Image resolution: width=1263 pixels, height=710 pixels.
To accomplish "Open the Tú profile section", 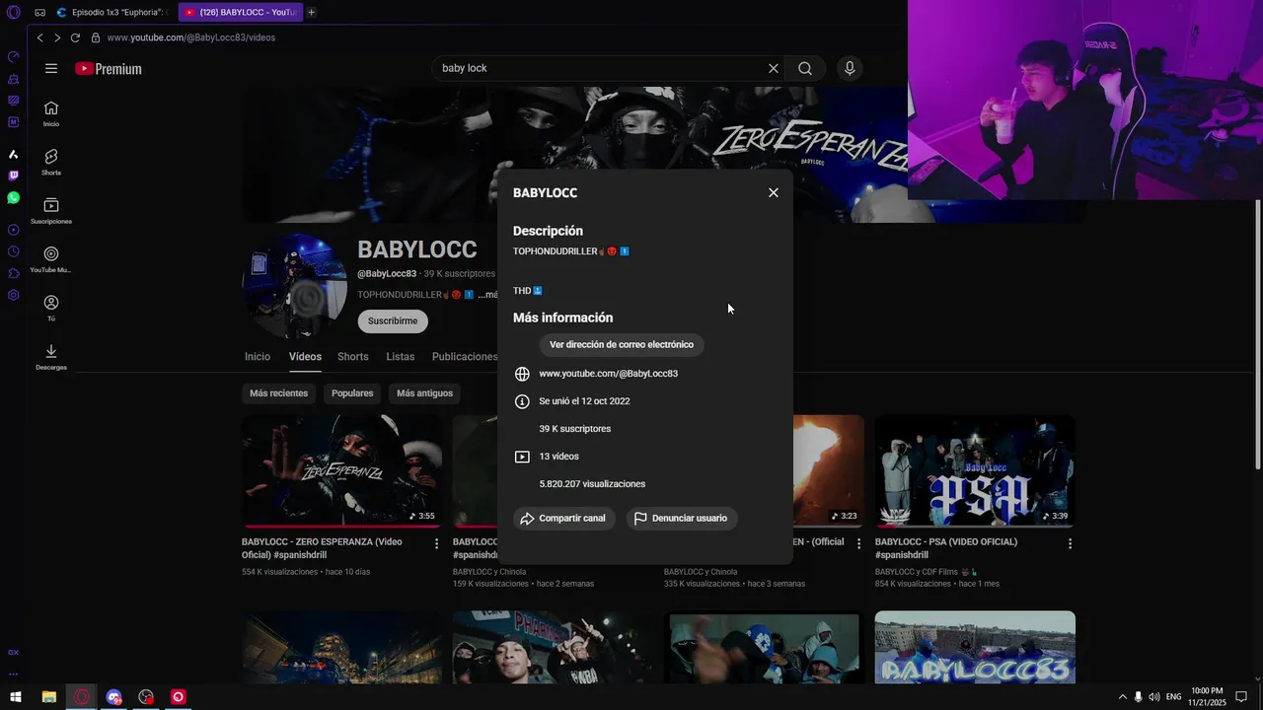I will coord(51,308).
